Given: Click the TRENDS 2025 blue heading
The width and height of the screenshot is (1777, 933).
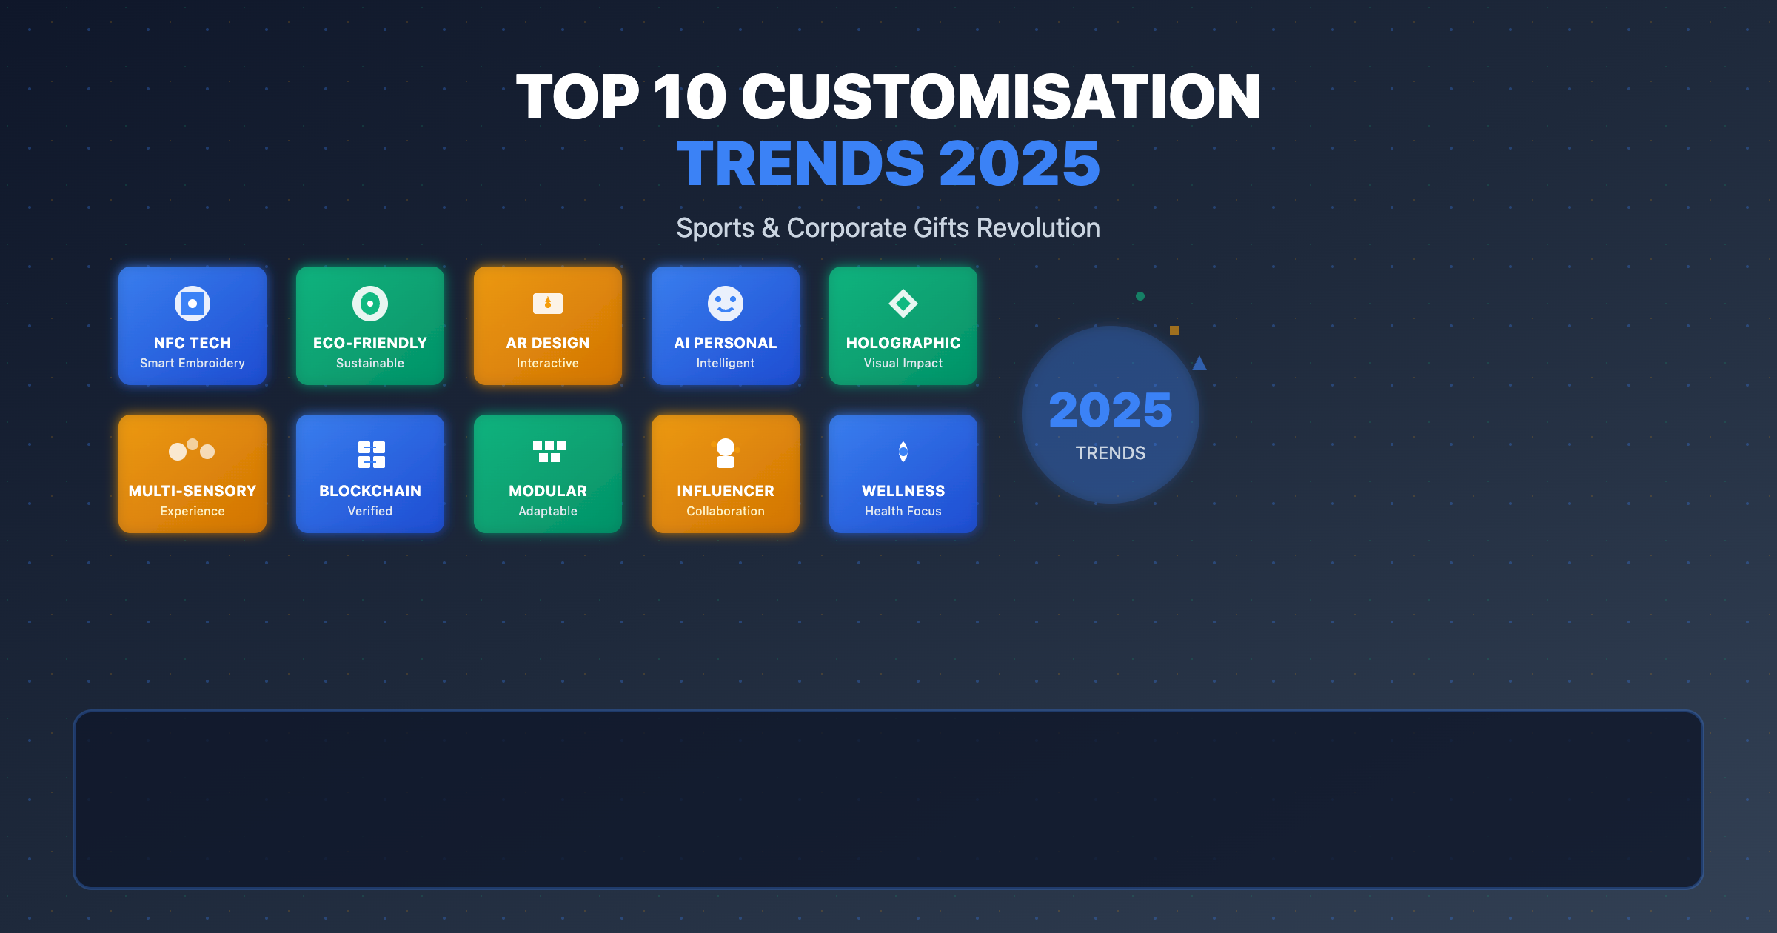Looking at the screenshot, I should click(x=888, y=159).
